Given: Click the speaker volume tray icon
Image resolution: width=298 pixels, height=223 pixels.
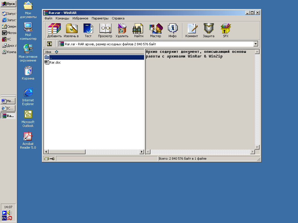Looking at the screenshot, I should click(x=10, y=213).
